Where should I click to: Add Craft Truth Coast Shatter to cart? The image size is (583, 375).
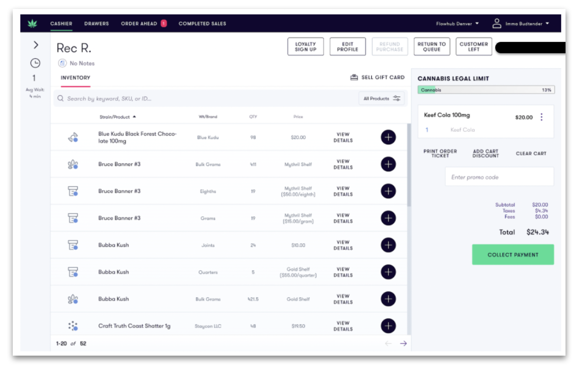pyautogui.click(x=388, y=326)
